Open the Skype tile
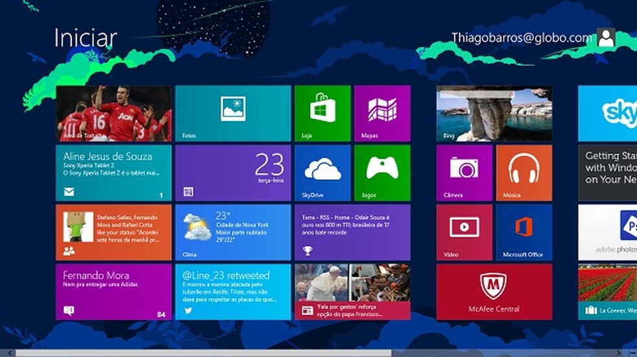637x357 pixels. click(x=608, y=113)
